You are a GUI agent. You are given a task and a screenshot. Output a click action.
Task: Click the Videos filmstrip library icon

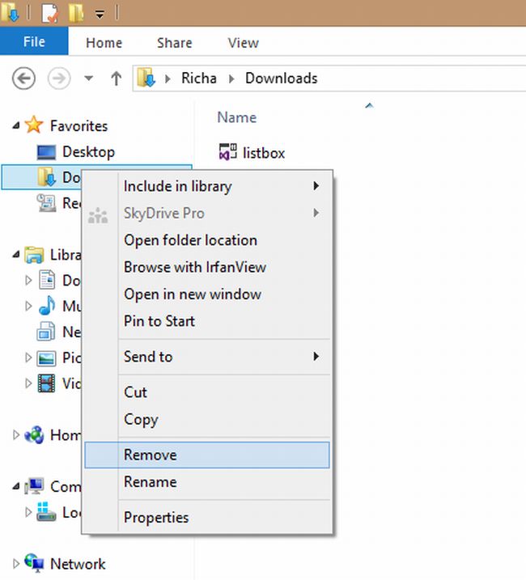tap(47, 383)
